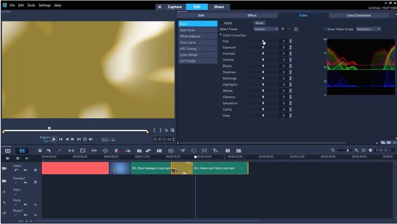Switch to Storyboard view
This screenshot has height=224, width=397.
[8, 151]
